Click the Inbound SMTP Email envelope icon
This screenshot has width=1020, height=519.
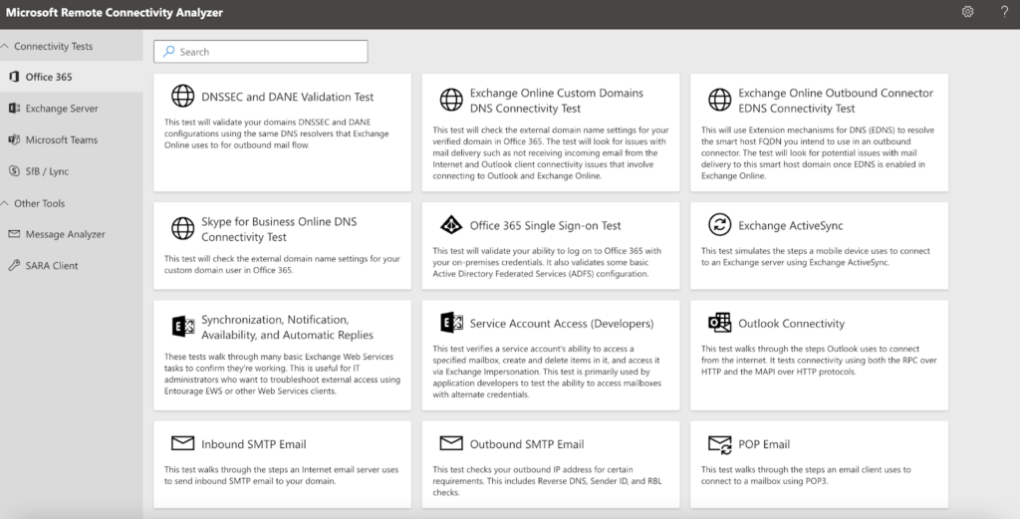tap(183, 443)
